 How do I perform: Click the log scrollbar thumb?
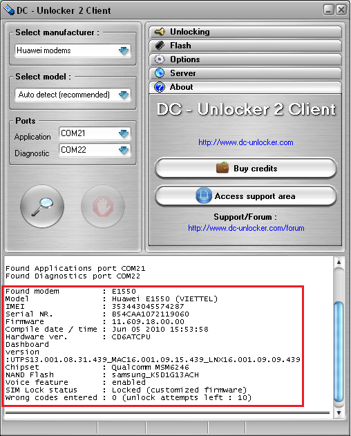pos(339,352)
